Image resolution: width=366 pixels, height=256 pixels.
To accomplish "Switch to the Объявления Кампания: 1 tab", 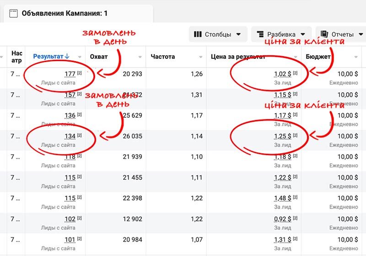I will point(65,14).
